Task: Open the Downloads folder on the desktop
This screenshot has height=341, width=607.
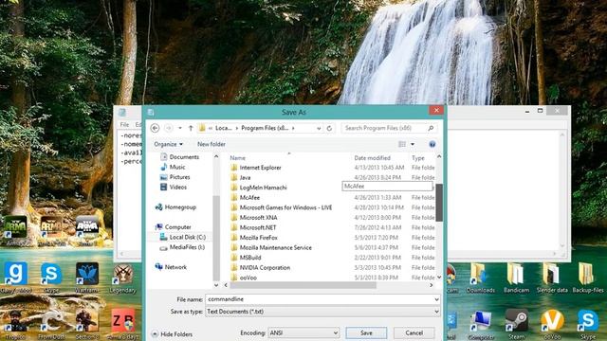Action: 481,278
